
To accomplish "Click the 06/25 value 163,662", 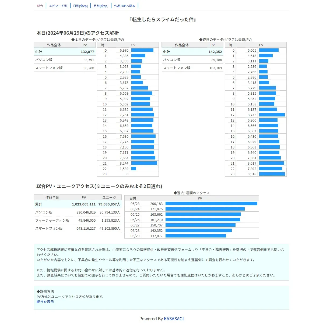I will [156, 214].
